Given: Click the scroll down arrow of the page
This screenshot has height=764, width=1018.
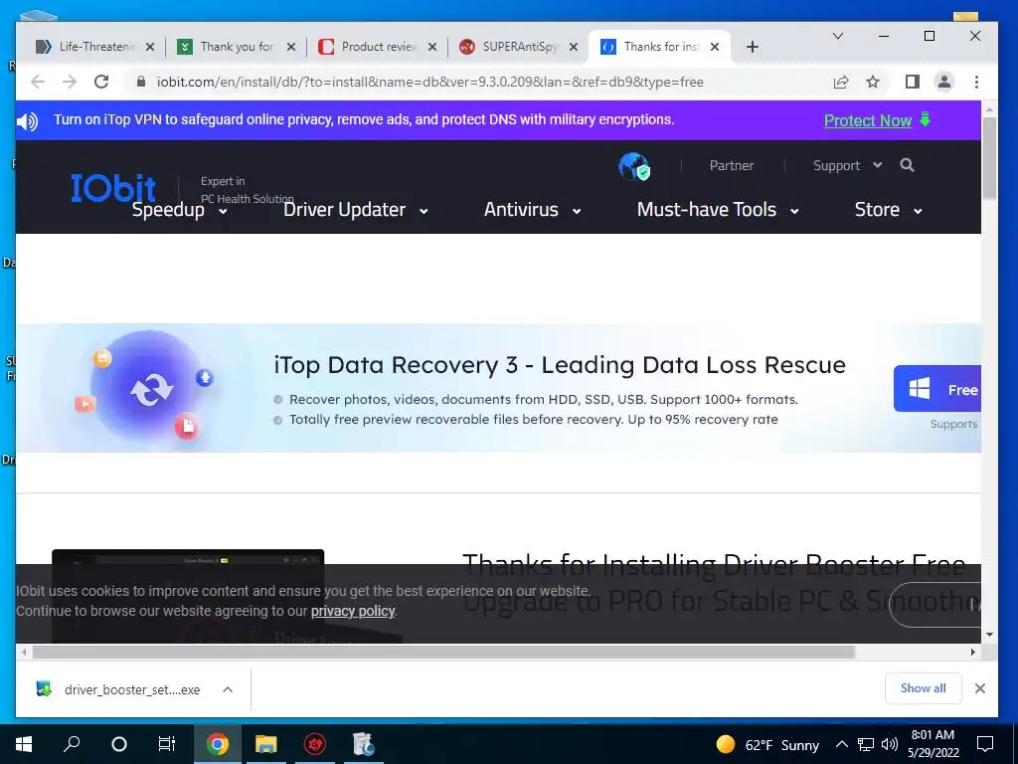Looking at the screenshot, I should pos(989,634).
